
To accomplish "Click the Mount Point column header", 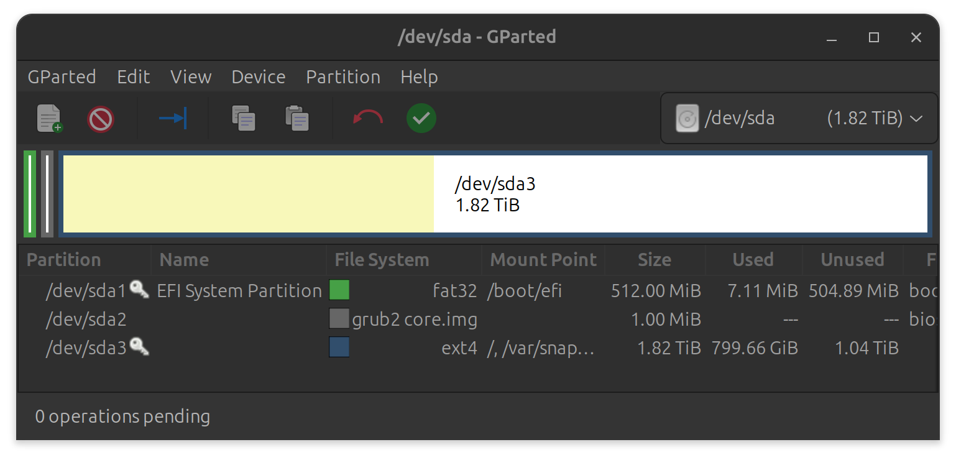I will [x=543, y=260].
